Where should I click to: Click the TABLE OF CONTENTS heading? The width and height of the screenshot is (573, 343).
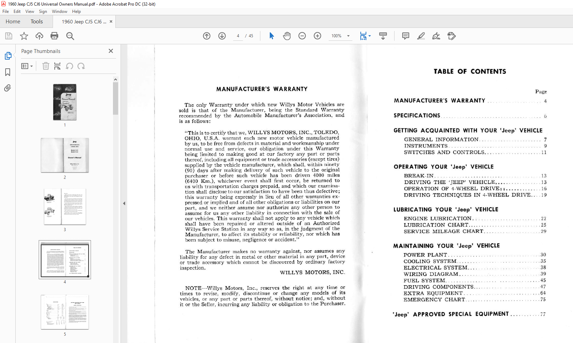[470, 71]
